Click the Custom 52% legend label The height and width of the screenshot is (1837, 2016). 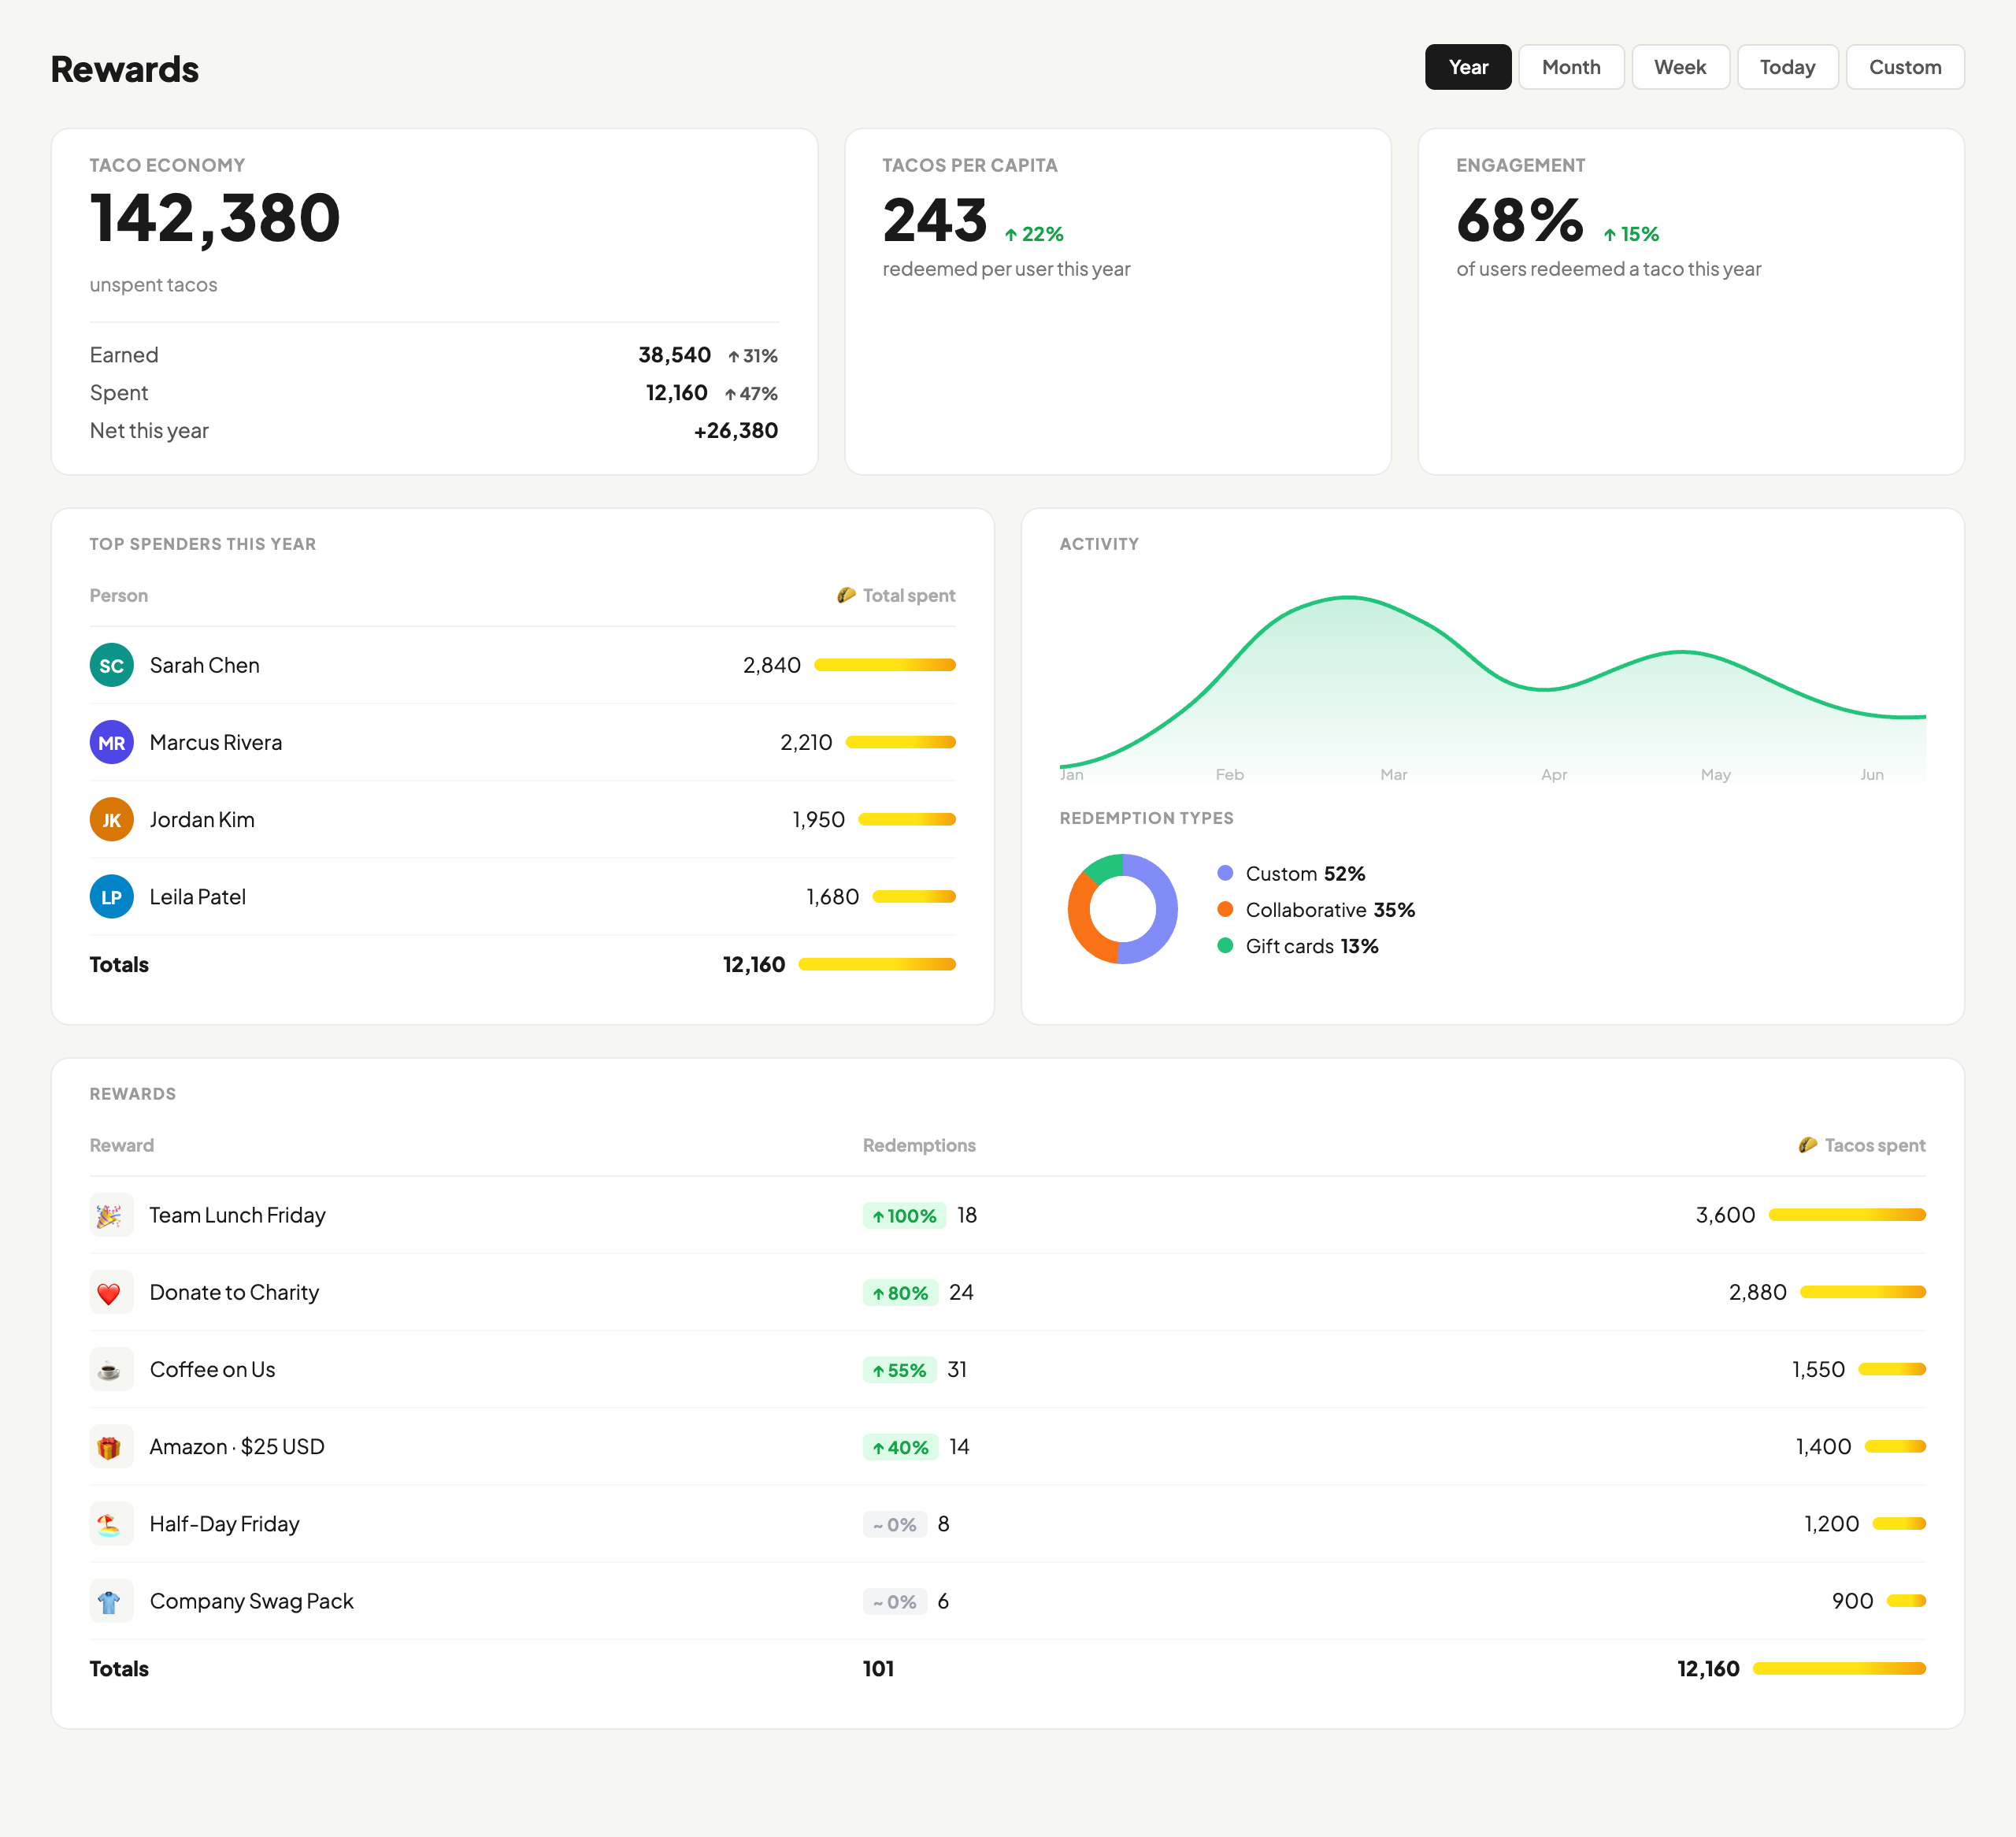[x=1305, y=874]
